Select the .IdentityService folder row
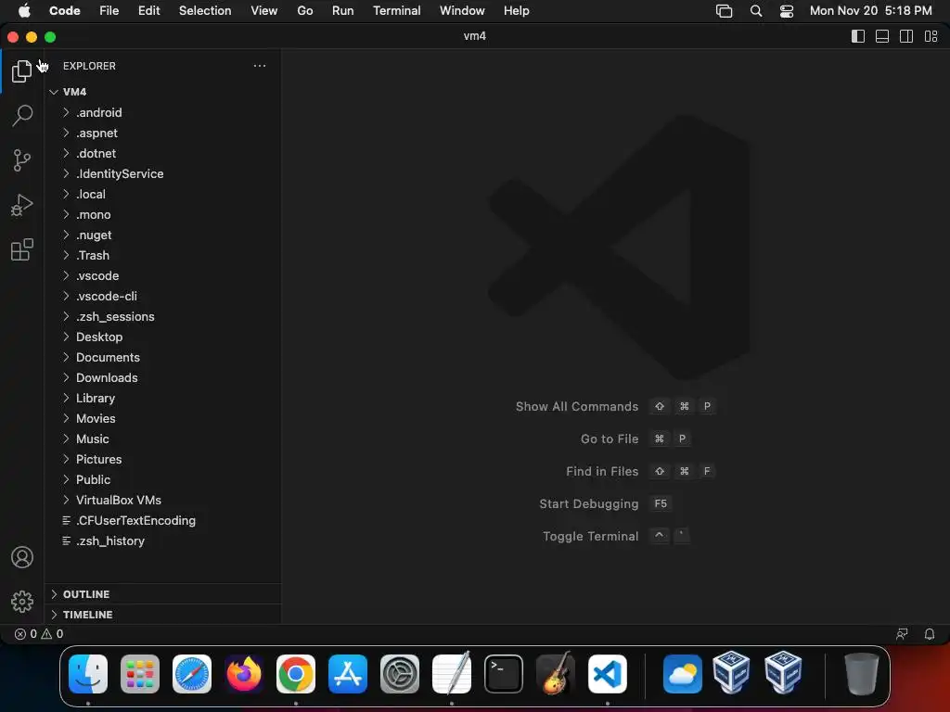This screenshot has width=950, height=712. 163,173
